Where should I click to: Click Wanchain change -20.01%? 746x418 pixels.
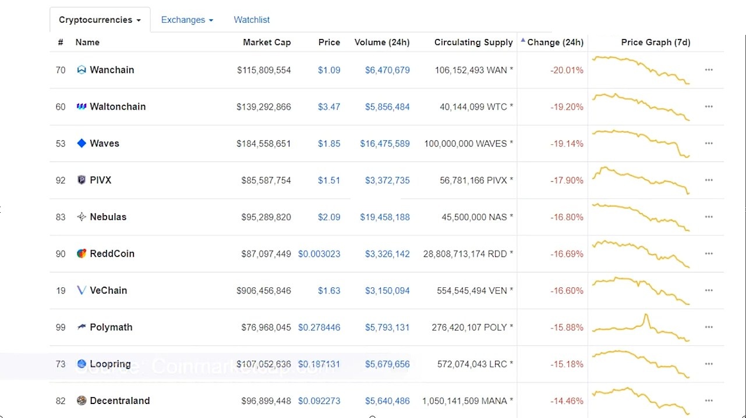(567, 70)
